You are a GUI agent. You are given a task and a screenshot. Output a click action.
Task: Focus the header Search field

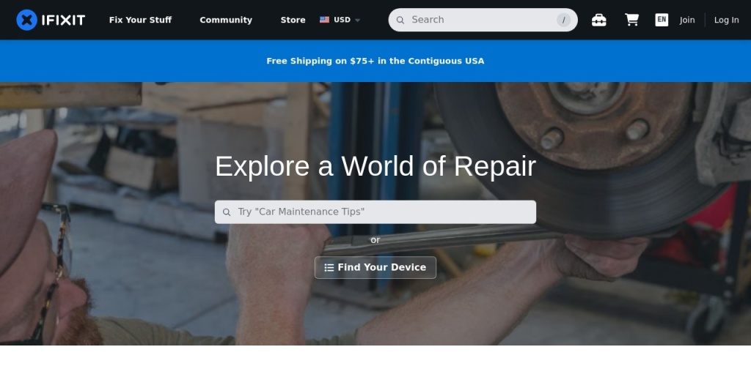click(483, 20)
